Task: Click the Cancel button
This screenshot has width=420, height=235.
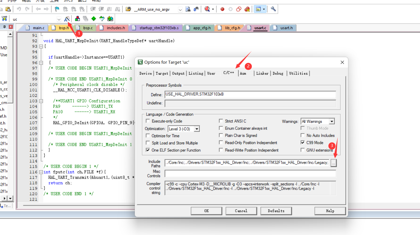Action: pyautogui.click(x=241, y=211)
